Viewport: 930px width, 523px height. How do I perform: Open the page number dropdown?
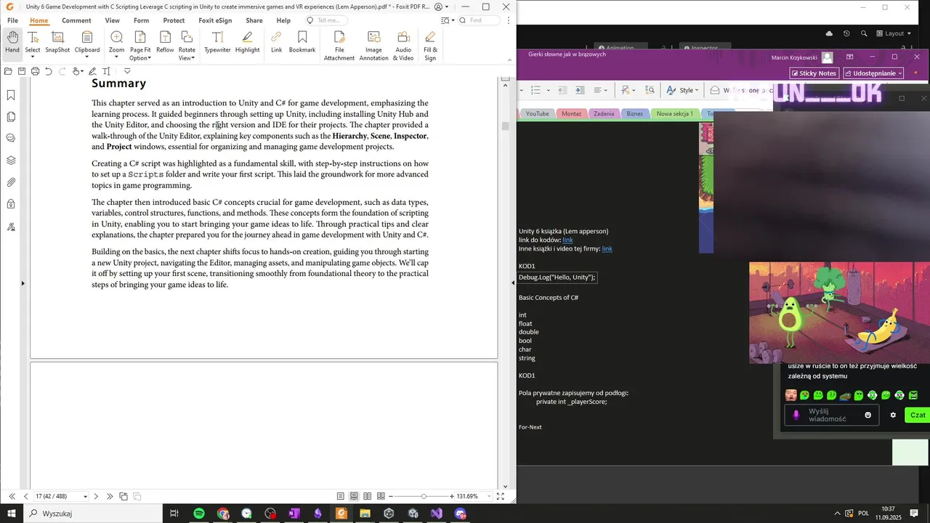click(85, 496)
